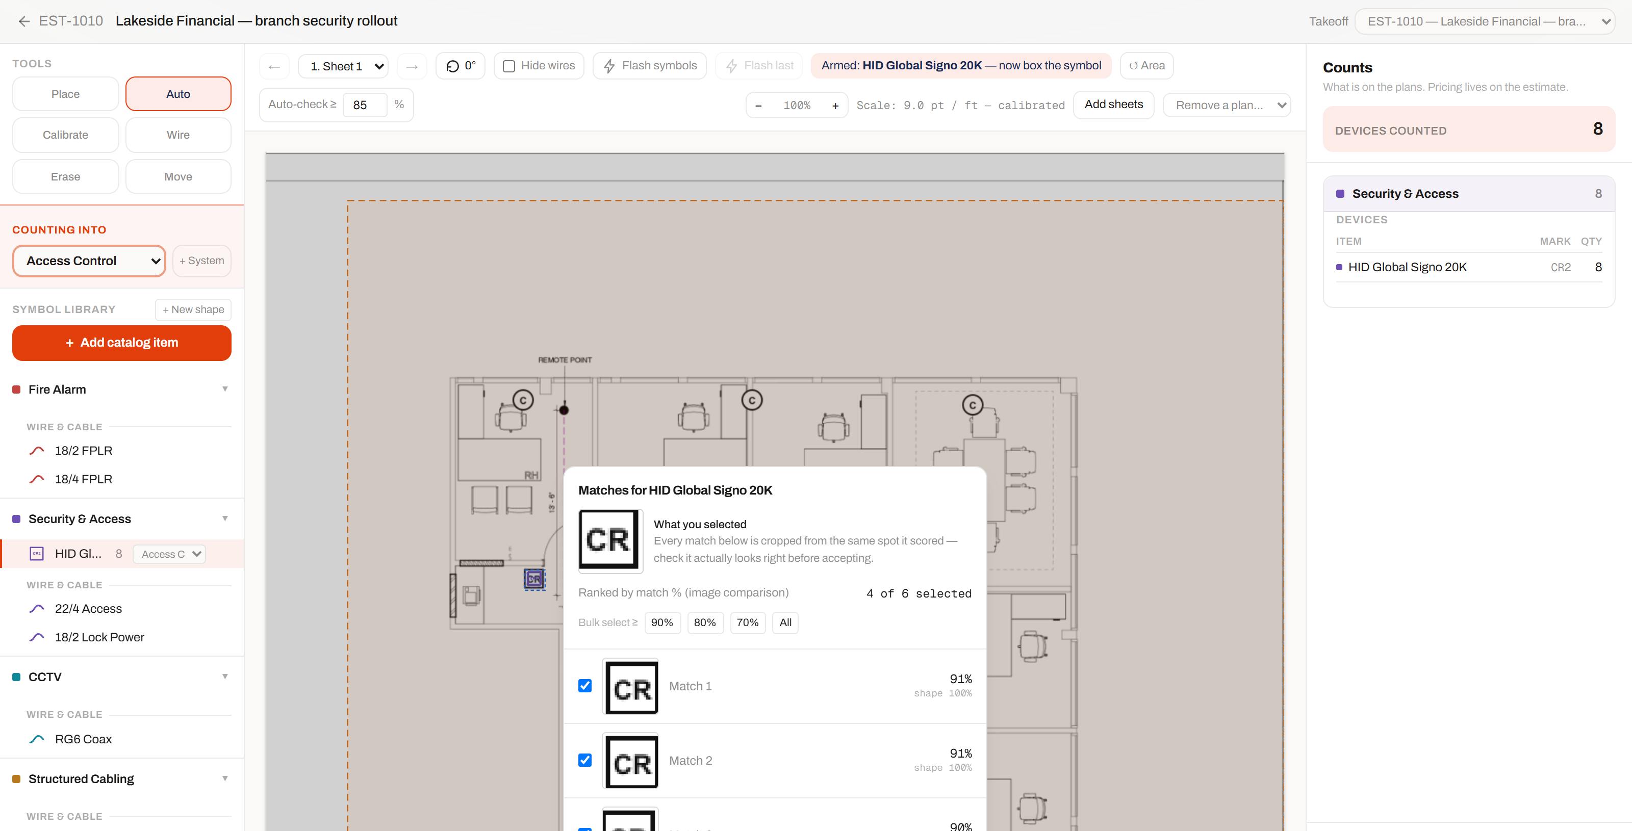Click the Flash last button
Image resolution: width=1632 pixels, height=831 pixels.
759,66
